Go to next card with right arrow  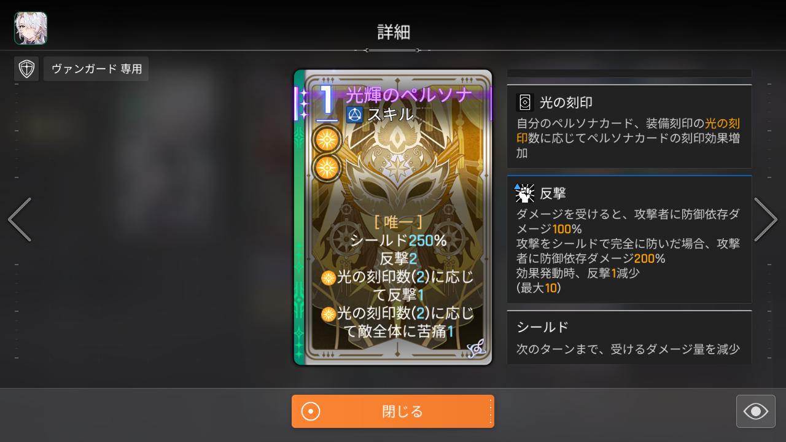766,219
